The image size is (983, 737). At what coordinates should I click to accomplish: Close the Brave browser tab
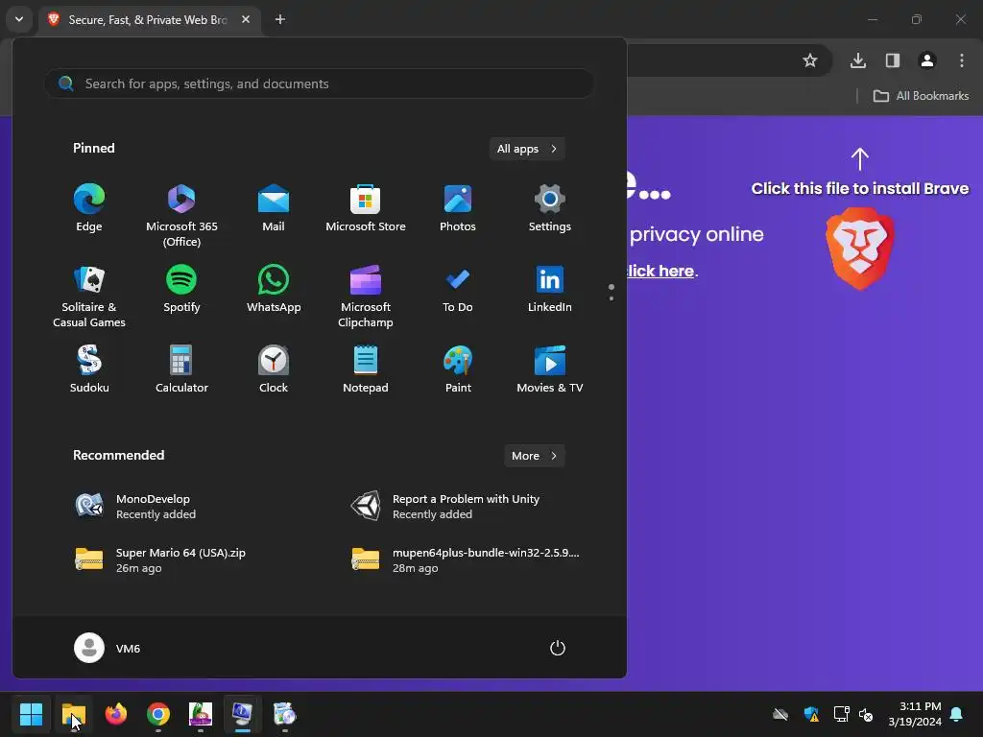coord(246,19)
